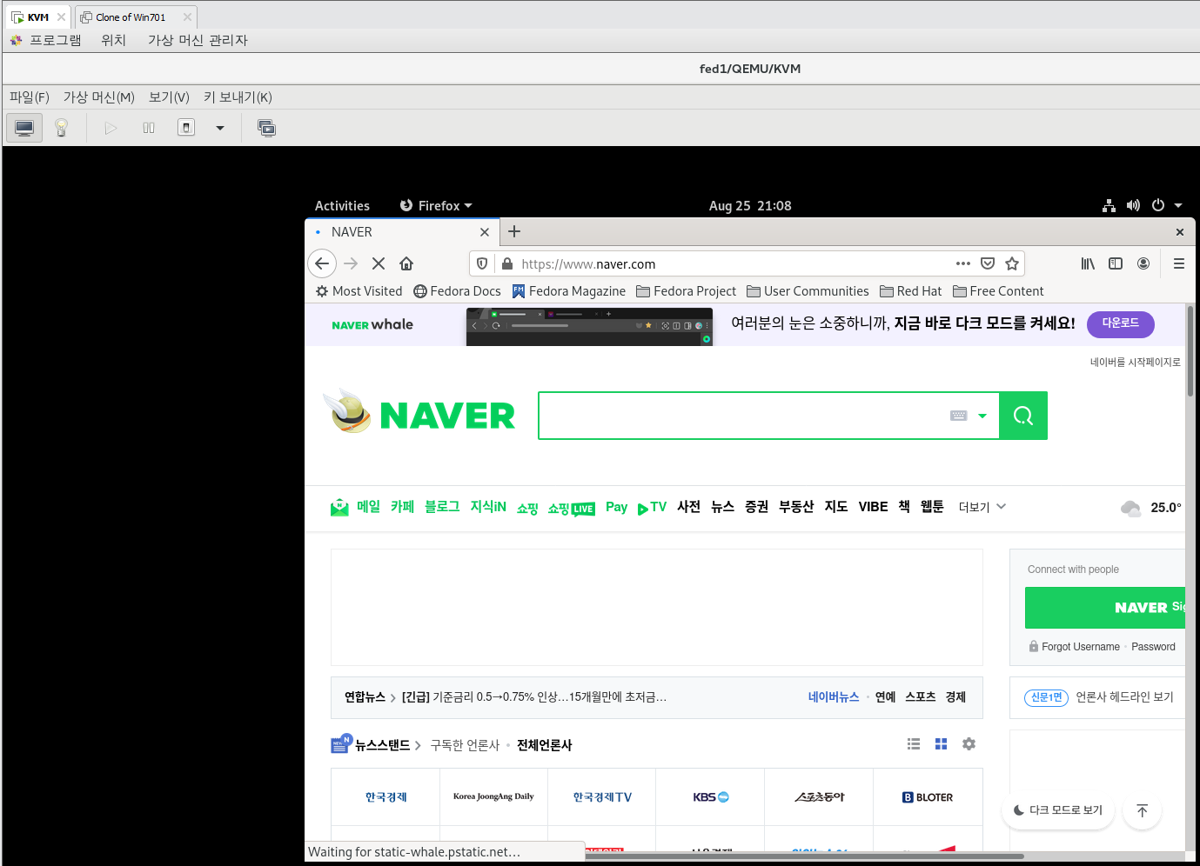Switch Newsstand to list view
This screenshot has width=1200, height=866.
914,744
